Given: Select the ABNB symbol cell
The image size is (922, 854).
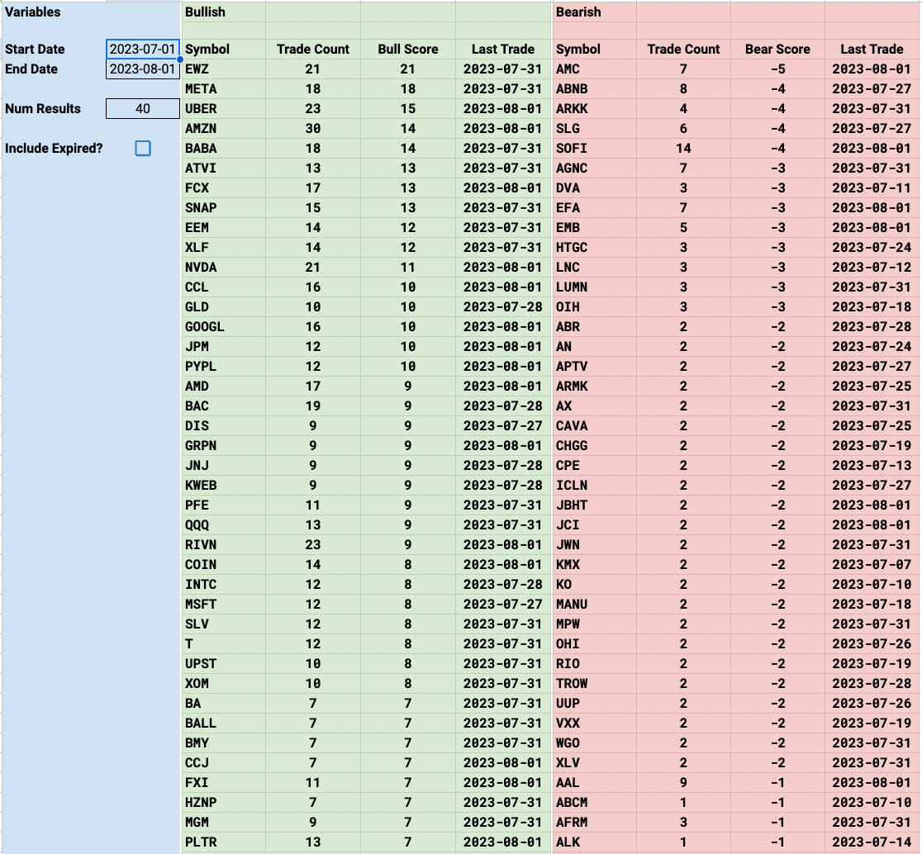Looking at the screenshot, I should click(x=595, y=89).
